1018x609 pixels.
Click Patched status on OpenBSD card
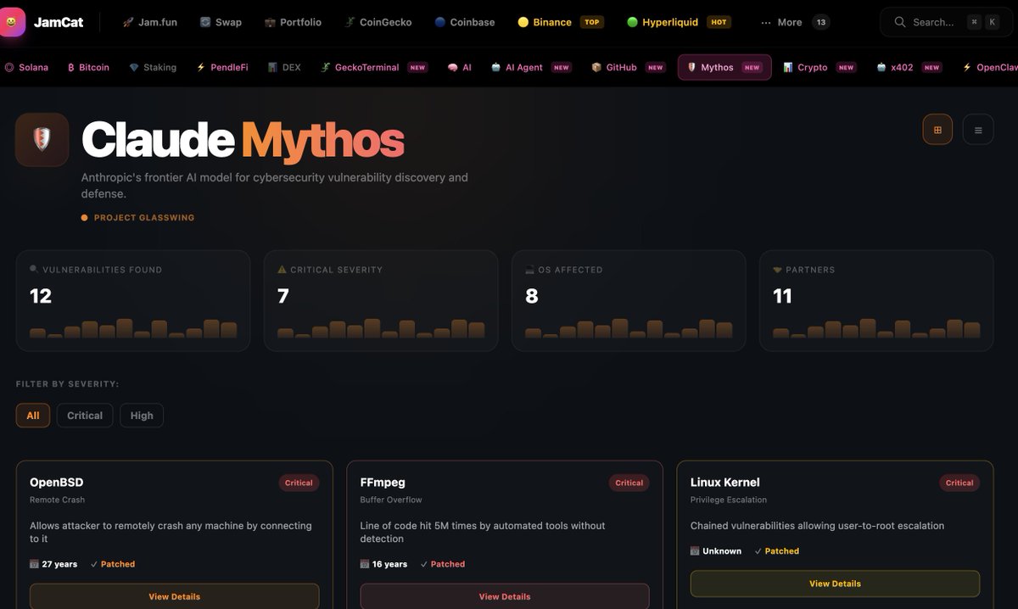pos(113,564)
